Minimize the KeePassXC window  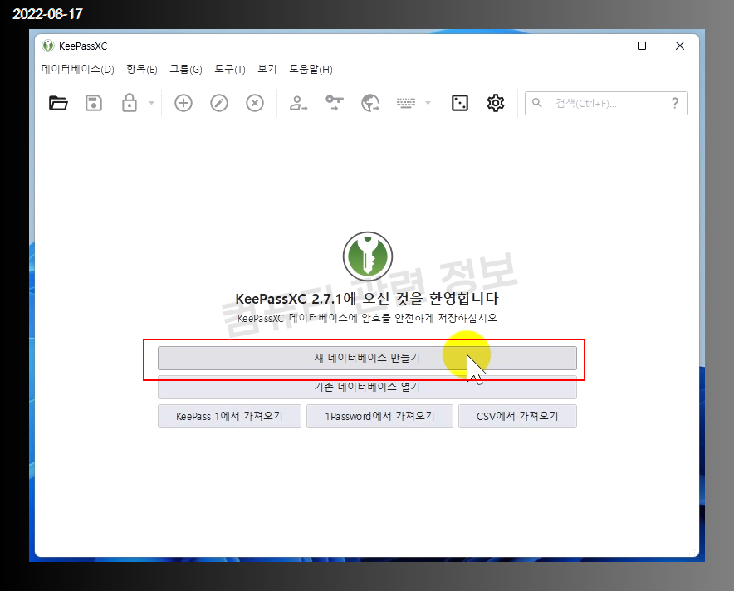(604, 46)
